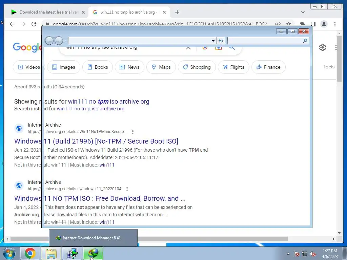Open the Chrome side panel icon
This screenshot has width=347, height=260.
tap(313, 24)
